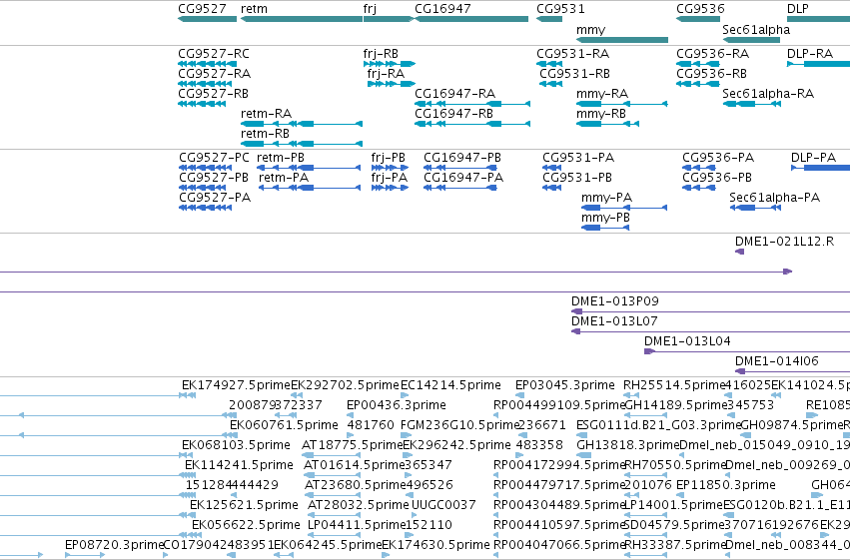This screenshot has width=850, height=560.
Task: Click EST EC14214.5prime
Action: [x=450, y=385]
